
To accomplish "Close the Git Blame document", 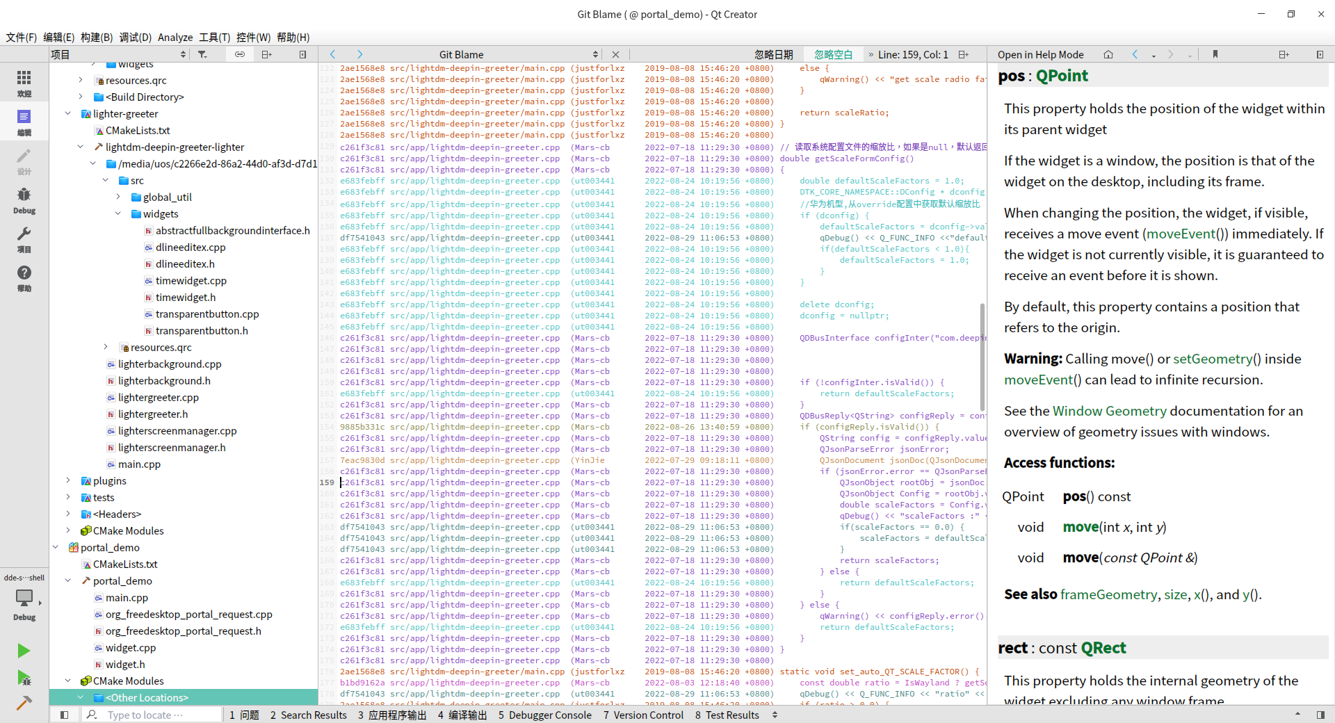I will tap(615, 54).
